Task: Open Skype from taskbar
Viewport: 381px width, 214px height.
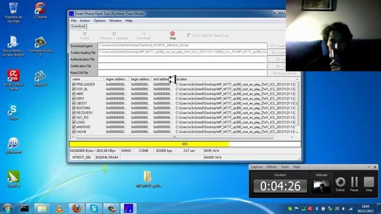Action: [x=94, y=209]
